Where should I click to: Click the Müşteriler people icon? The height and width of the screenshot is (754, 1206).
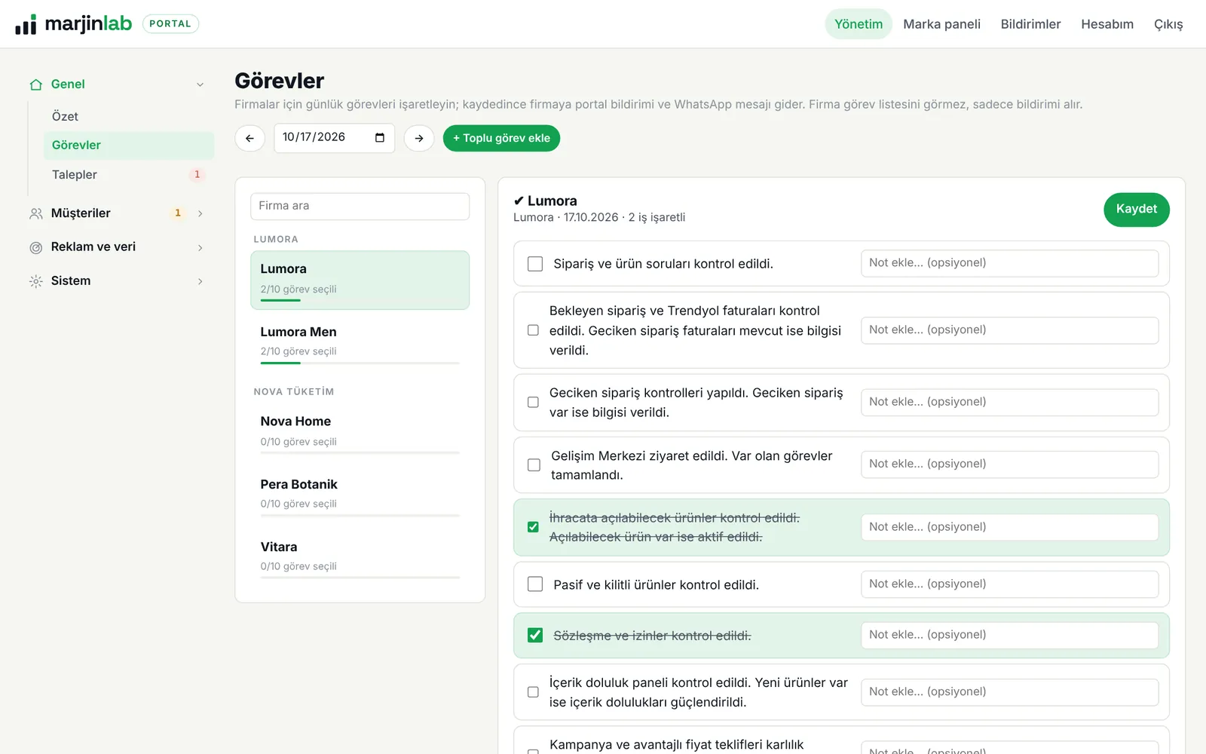(35, 213)
